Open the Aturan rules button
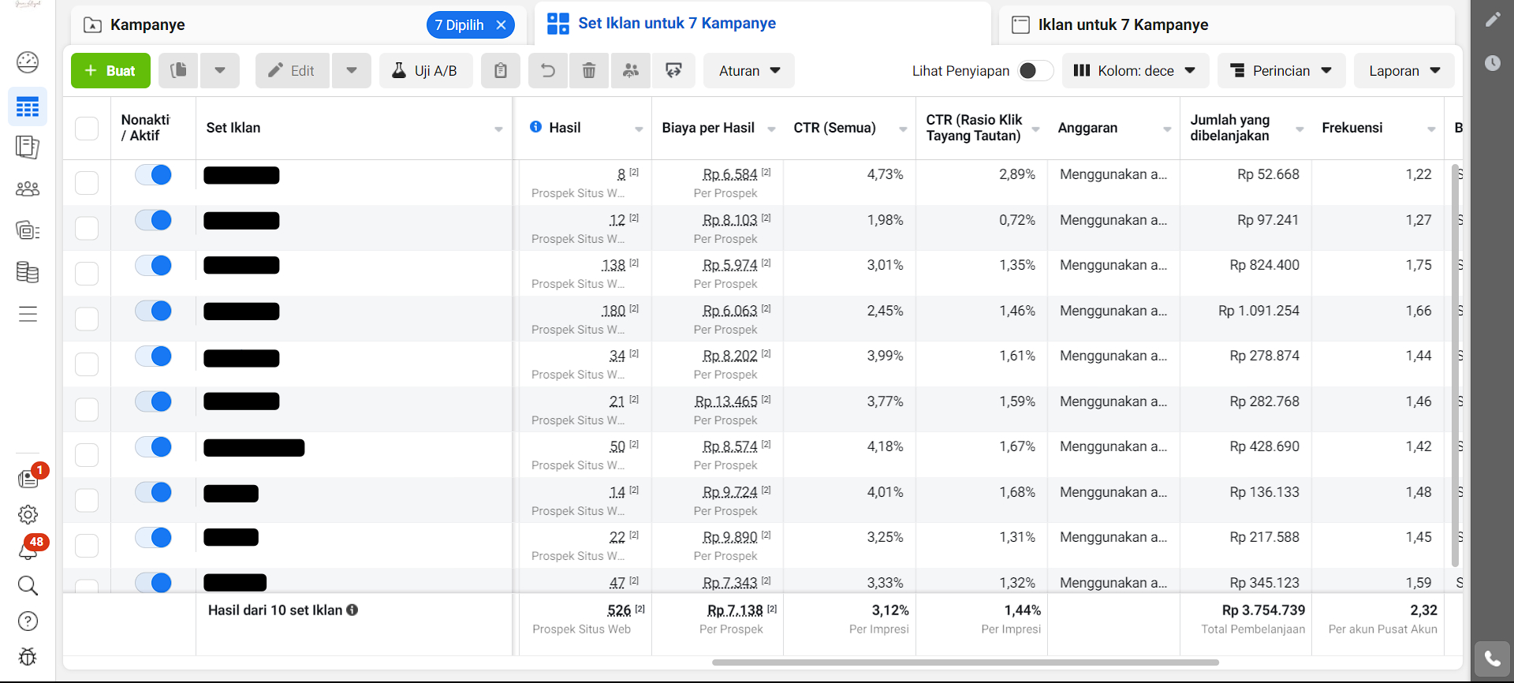The image size is (1514, 683). click(x=749, y=71)
